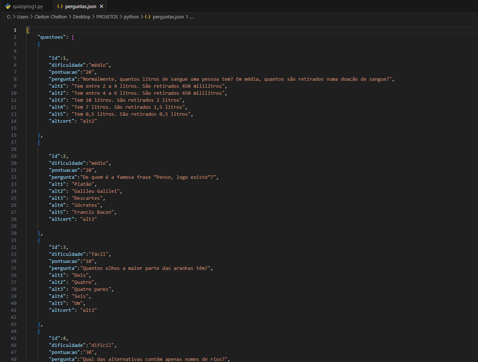Click line number 30 in the gutter
478x362 pixels.
coord(14,233)
